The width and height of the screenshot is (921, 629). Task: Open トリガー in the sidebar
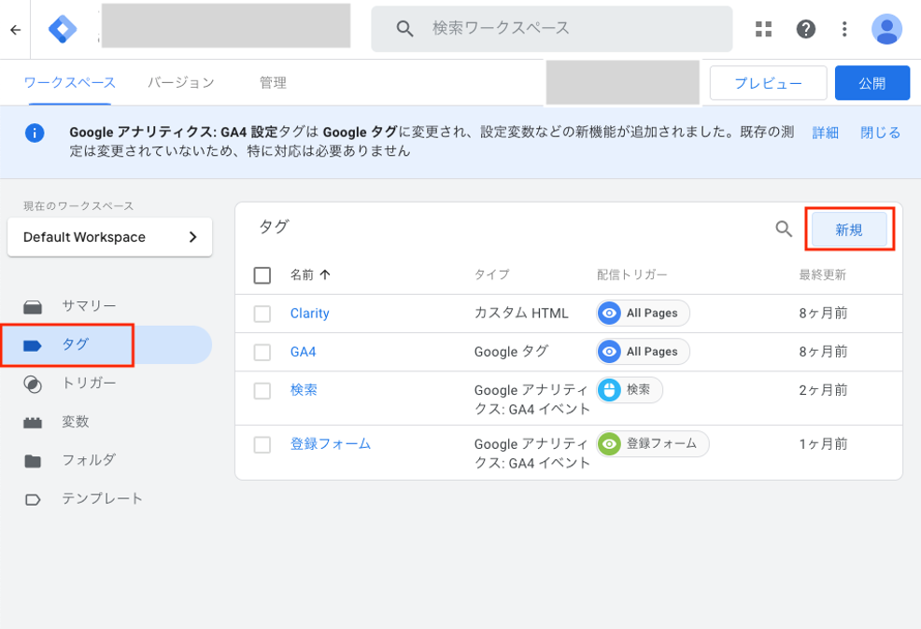pos(89,383)
